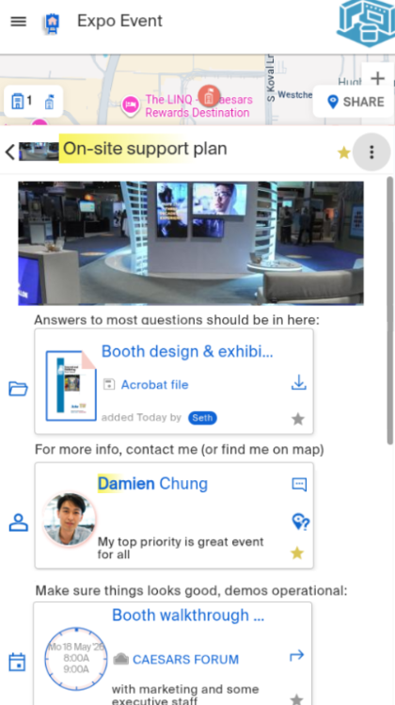The image size is (395, 705).
Task: Go back using the left chevron
Action: tap(9, 152)
